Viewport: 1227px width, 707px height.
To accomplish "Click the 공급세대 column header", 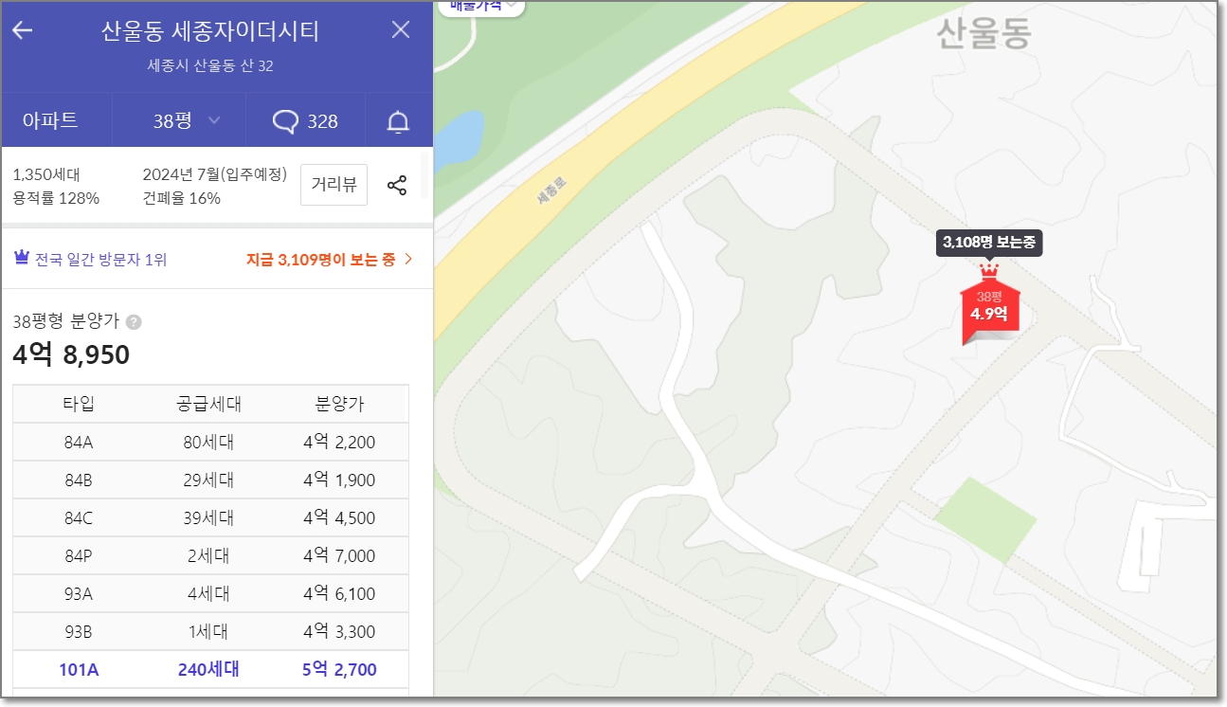I will point(208,404).
